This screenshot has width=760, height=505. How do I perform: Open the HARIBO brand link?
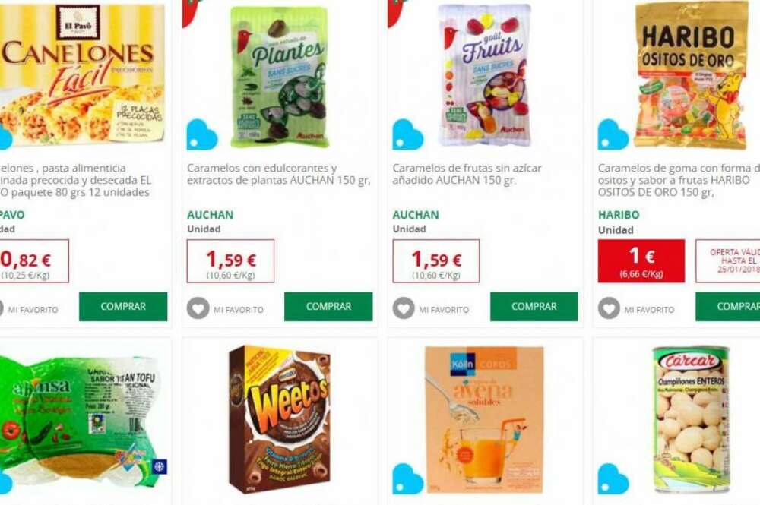tap(619, 214)
